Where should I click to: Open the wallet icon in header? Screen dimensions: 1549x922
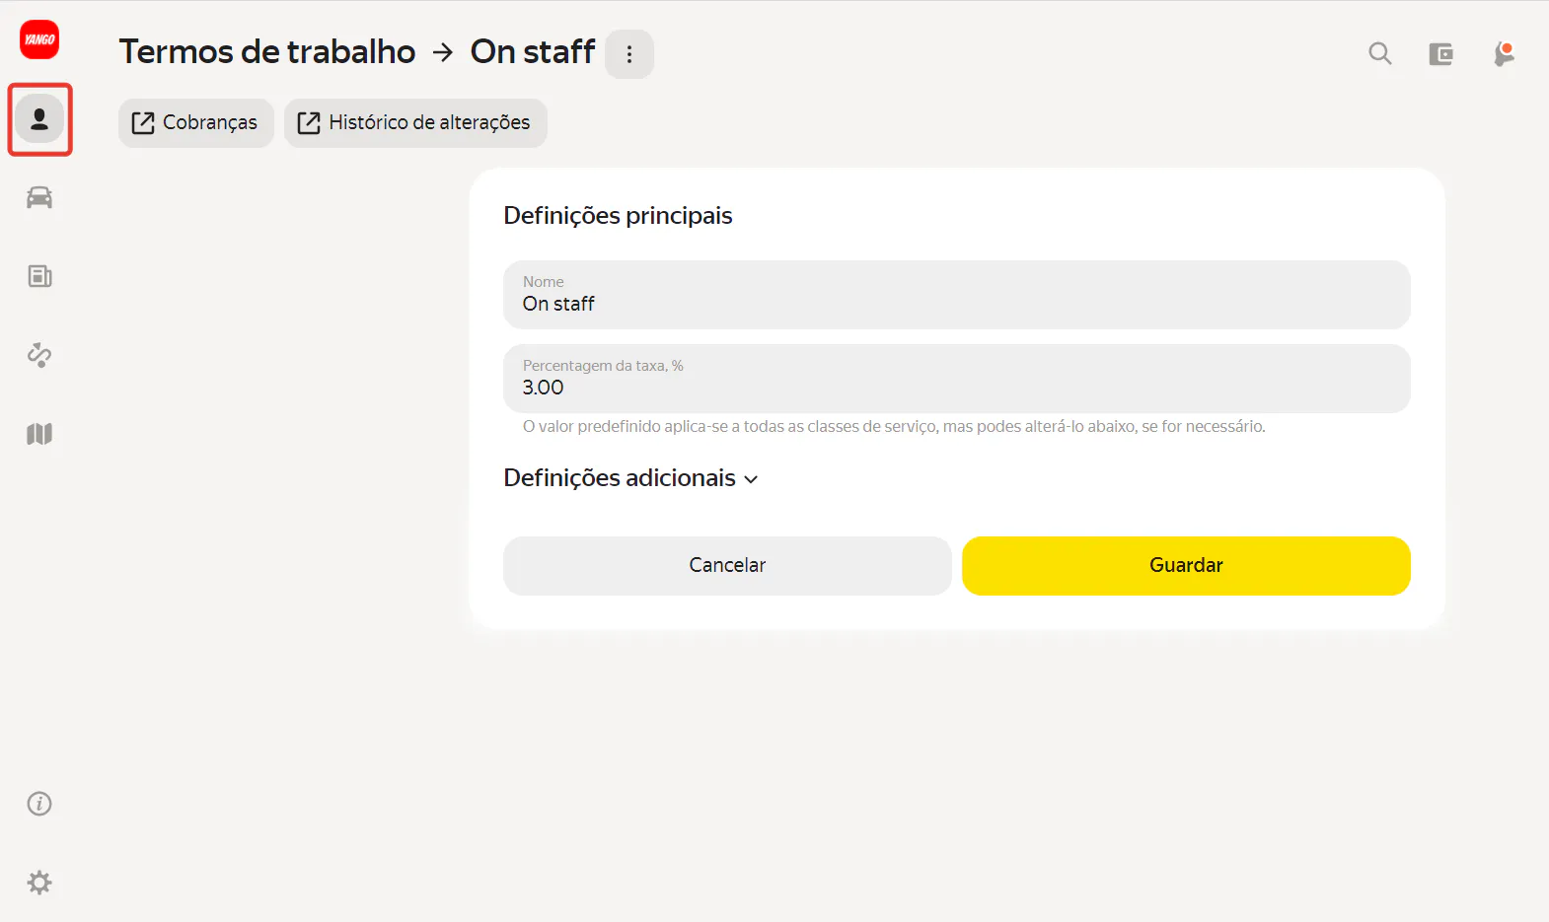[x=1441, y=54]
